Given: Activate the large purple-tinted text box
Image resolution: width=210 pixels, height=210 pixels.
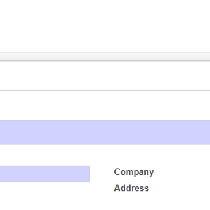Looking at the screenshot, I should click(105, 132).
